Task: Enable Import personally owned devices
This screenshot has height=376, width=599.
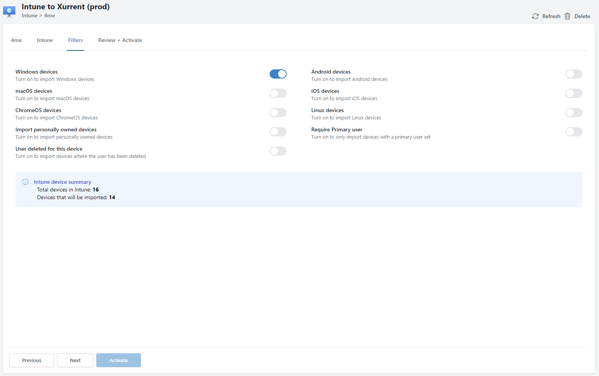Action: coord(278,132)
